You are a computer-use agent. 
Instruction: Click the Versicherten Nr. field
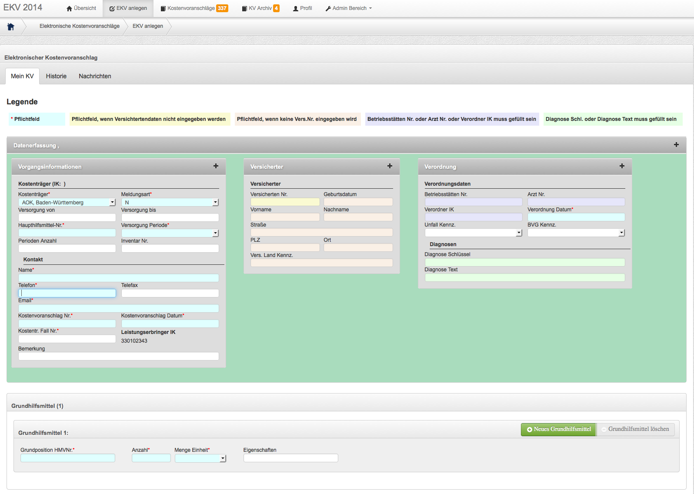(285, 202)
